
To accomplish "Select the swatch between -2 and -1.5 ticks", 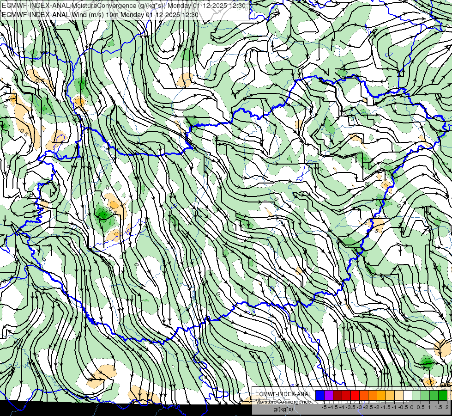I will coord(381,396).
